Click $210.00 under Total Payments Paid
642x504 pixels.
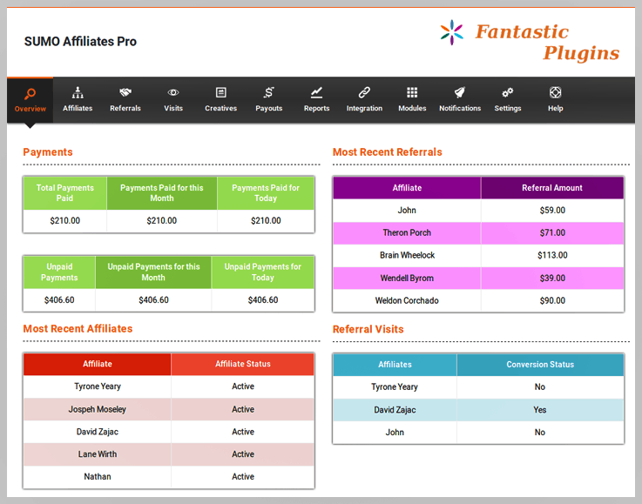tap(65, 221)
